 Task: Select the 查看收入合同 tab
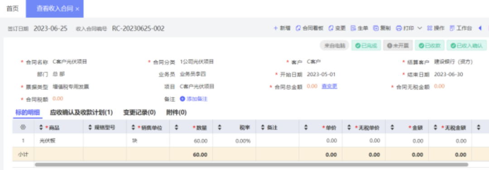55,9
